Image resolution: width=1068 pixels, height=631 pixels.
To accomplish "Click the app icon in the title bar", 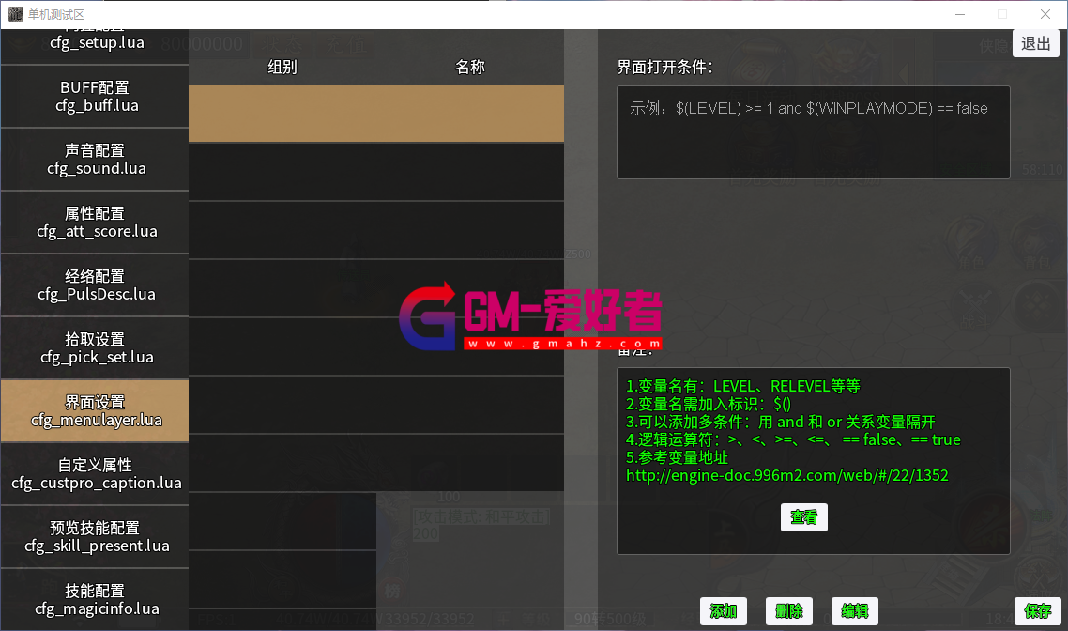I will tap(16, 14).
